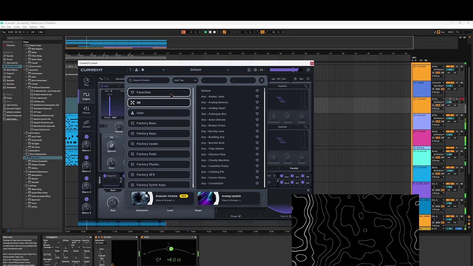
Task: Click the Search Presets field
Action: tap(149, 80)
